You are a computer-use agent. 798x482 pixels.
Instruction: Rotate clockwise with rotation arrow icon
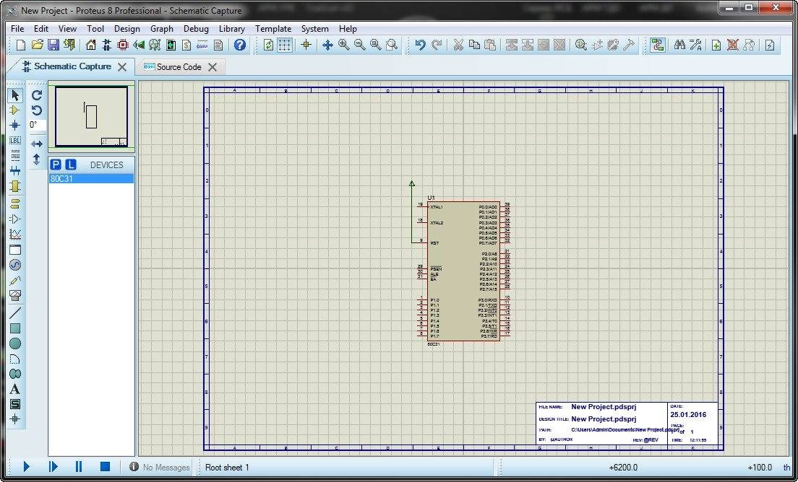click(x=37, y=95)
